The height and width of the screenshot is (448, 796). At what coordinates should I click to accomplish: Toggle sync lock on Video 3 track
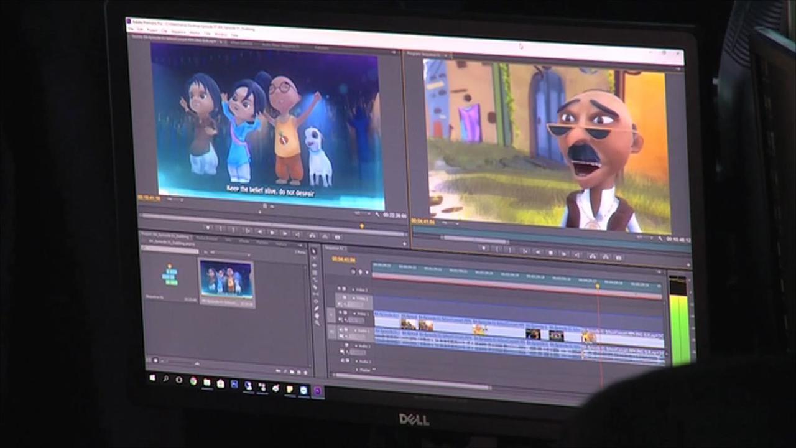[345, 289]
